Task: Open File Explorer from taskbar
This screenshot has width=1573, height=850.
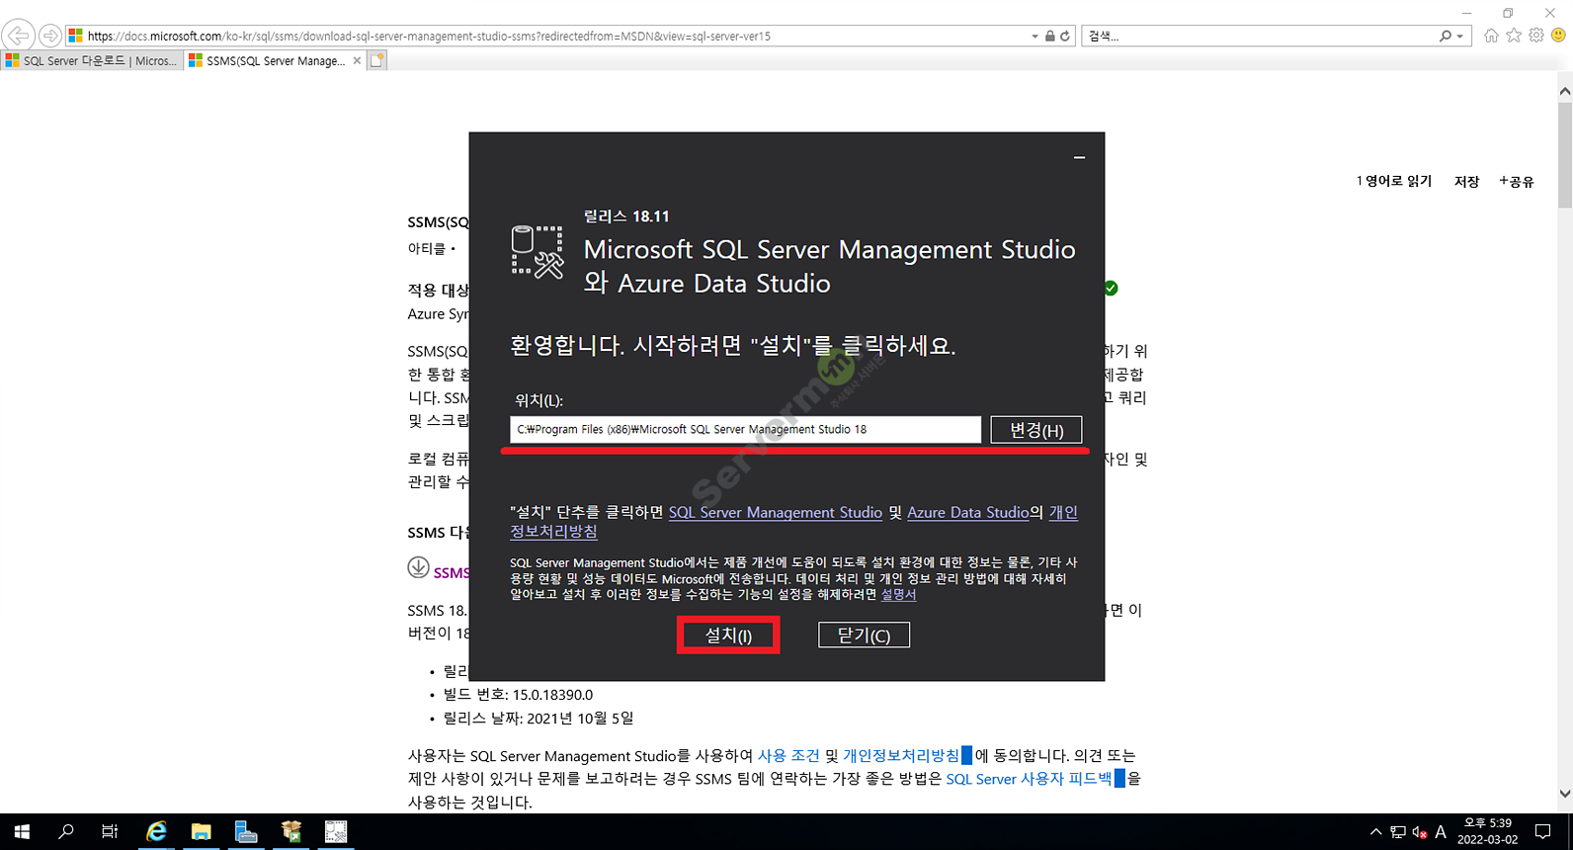Action: (201, 831)
